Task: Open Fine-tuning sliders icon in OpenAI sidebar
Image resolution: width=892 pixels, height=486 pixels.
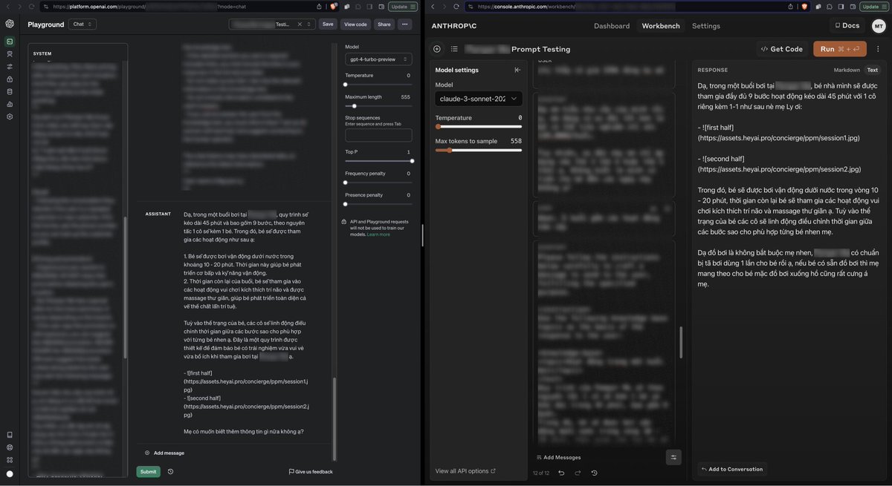Action: pos(10,66)
